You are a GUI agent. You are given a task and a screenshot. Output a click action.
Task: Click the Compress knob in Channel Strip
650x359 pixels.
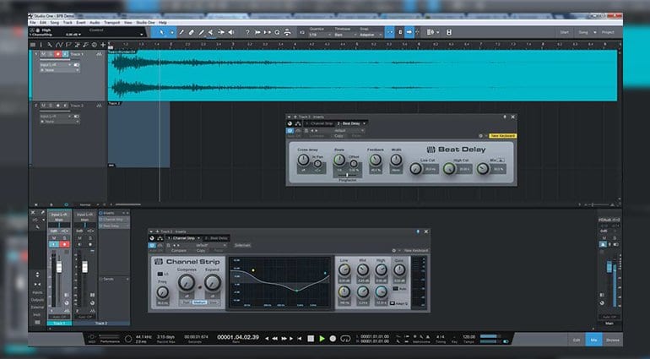click(x=187, y=283)
